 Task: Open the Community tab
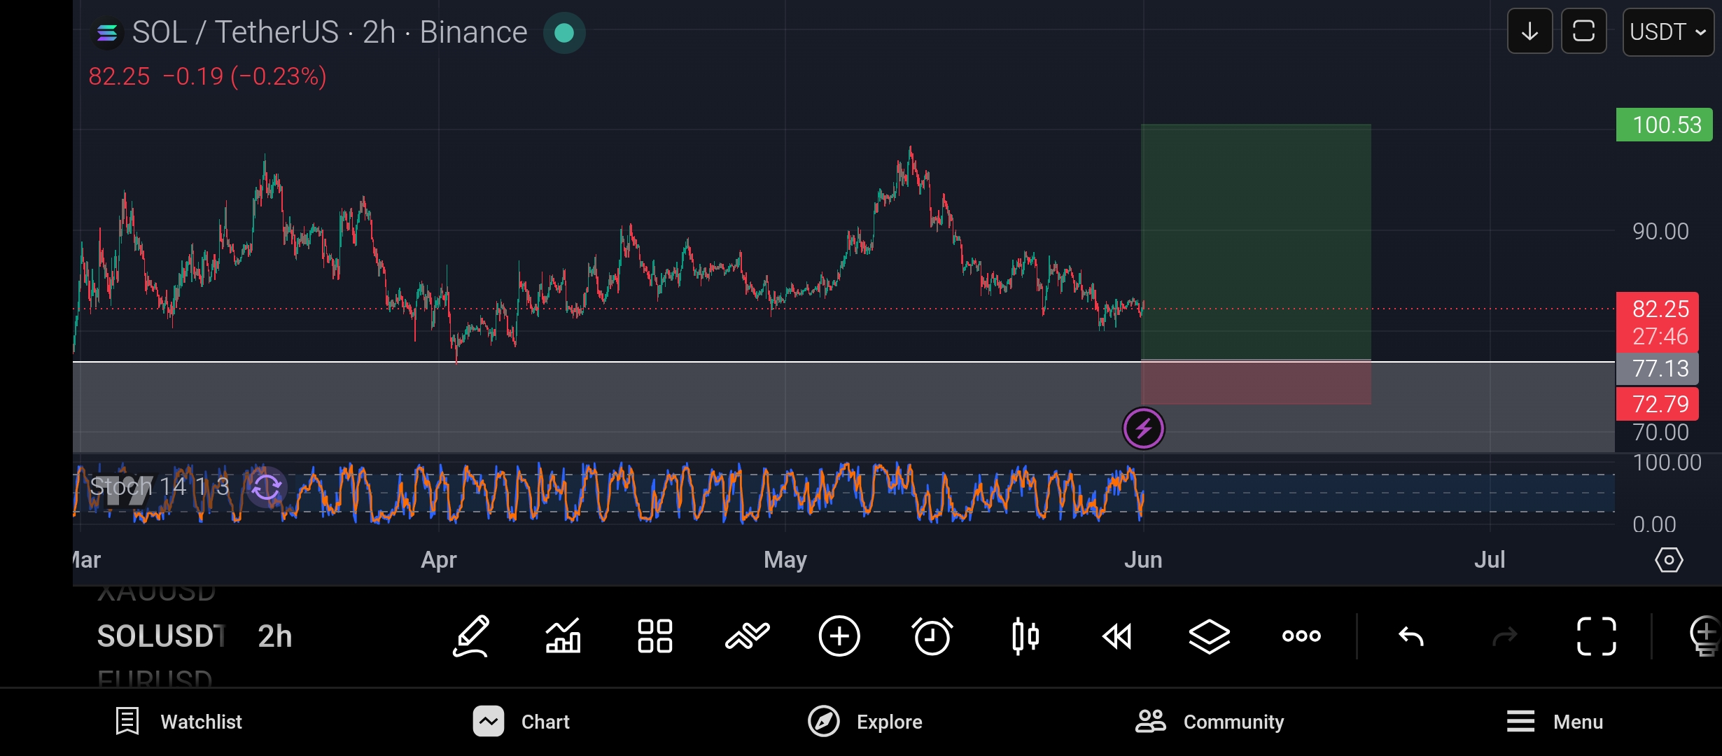1209,722
